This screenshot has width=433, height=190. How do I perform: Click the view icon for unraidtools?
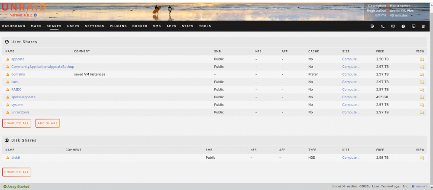tap(422, 113)
